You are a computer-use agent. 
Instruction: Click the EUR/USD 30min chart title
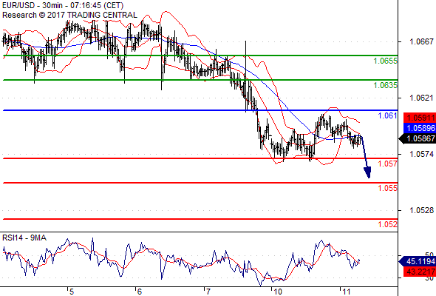[63, 5]
